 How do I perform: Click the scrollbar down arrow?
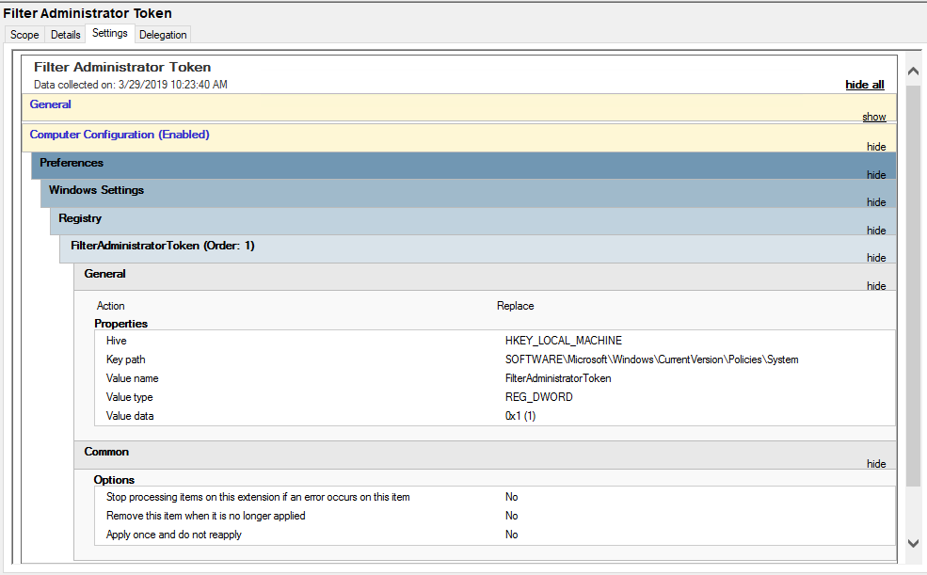[913, 543]
